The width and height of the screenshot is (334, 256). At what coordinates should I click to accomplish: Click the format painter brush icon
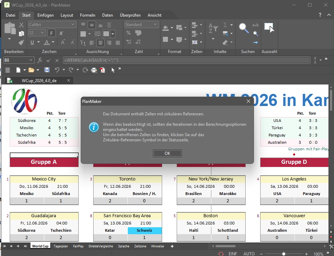21,42
